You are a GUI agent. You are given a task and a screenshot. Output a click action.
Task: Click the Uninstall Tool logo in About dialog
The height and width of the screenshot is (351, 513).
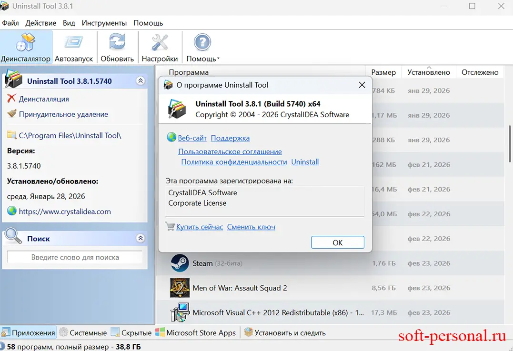coord(177,109)
